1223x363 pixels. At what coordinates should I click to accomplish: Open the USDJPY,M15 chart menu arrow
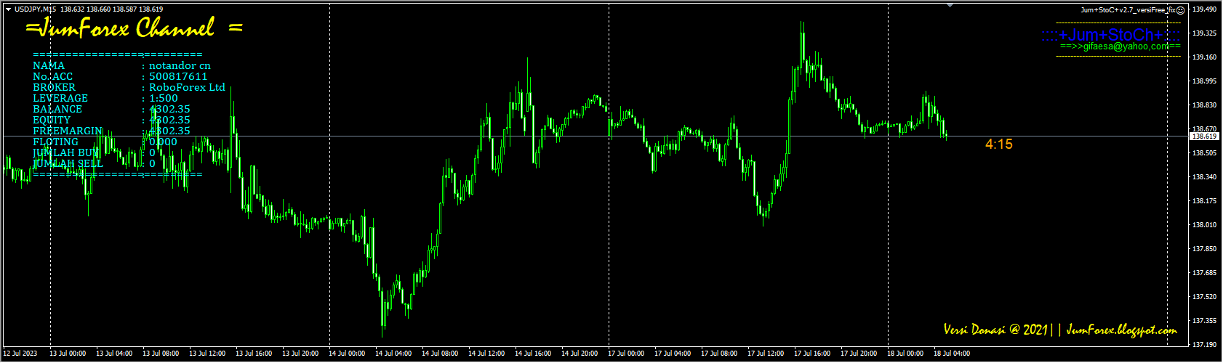click(8, 9)
